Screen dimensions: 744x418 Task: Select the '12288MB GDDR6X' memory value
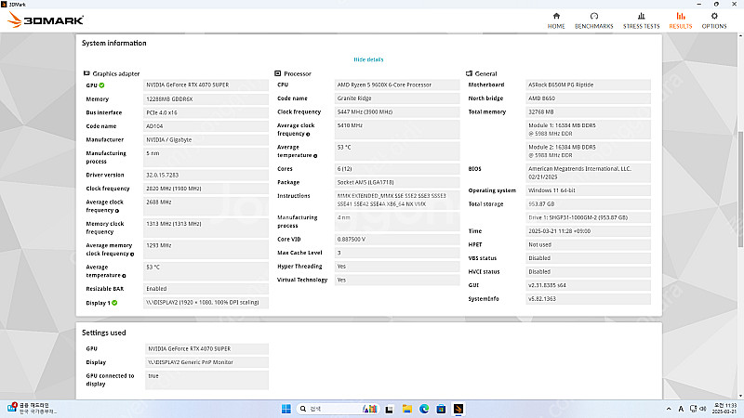point(206,99)
